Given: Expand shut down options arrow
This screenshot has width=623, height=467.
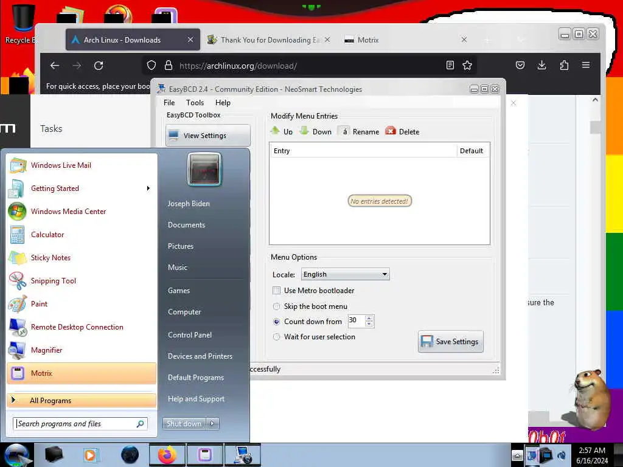Looking at the screenshot, I should 212,424.
